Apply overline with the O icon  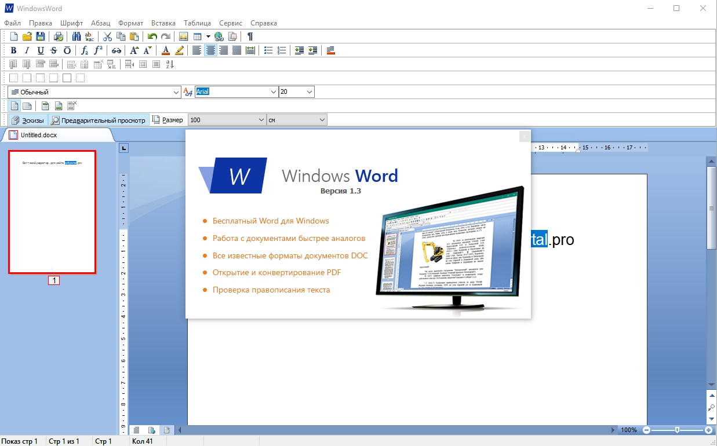67,50
